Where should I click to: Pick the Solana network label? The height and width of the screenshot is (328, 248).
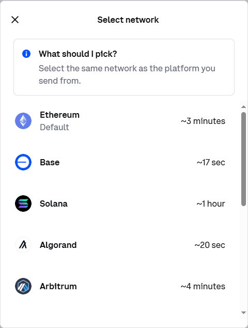54,204
